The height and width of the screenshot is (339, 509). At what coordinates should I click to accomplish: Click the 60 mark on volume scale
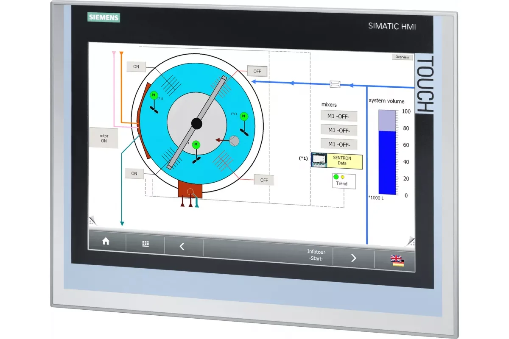(406, 145)
